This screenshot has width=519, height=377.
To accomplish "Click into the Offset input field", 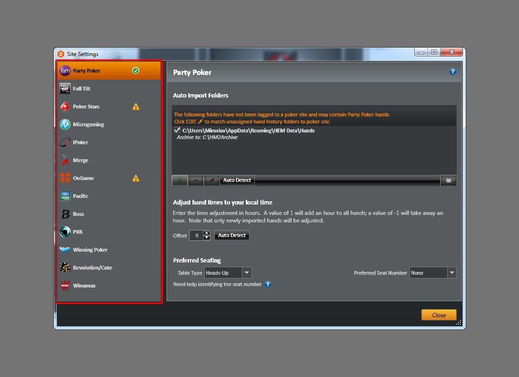I will coord(196,235).
